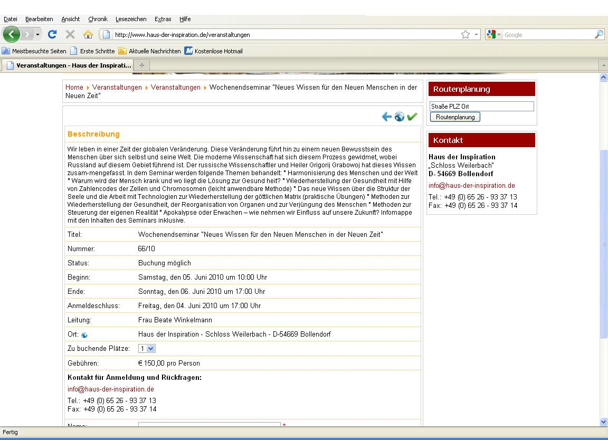Expand the Google search engine selector
Screen dimensions: 608x440
pos(494,35)
